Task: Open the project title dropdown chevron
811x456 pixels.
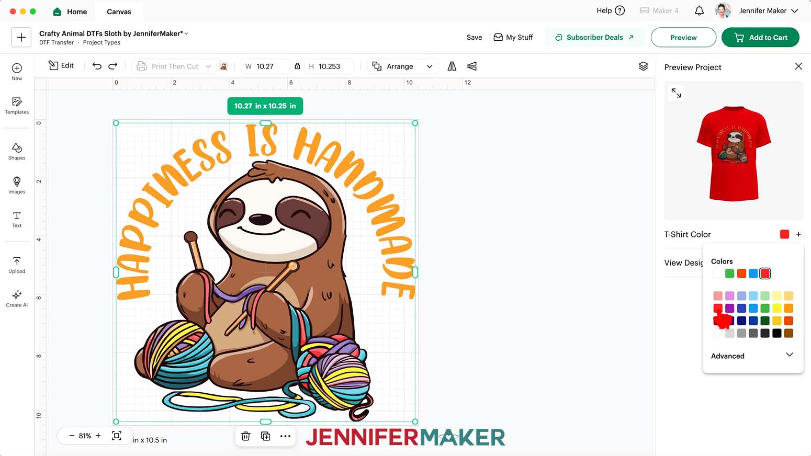Action: point(186,33)
